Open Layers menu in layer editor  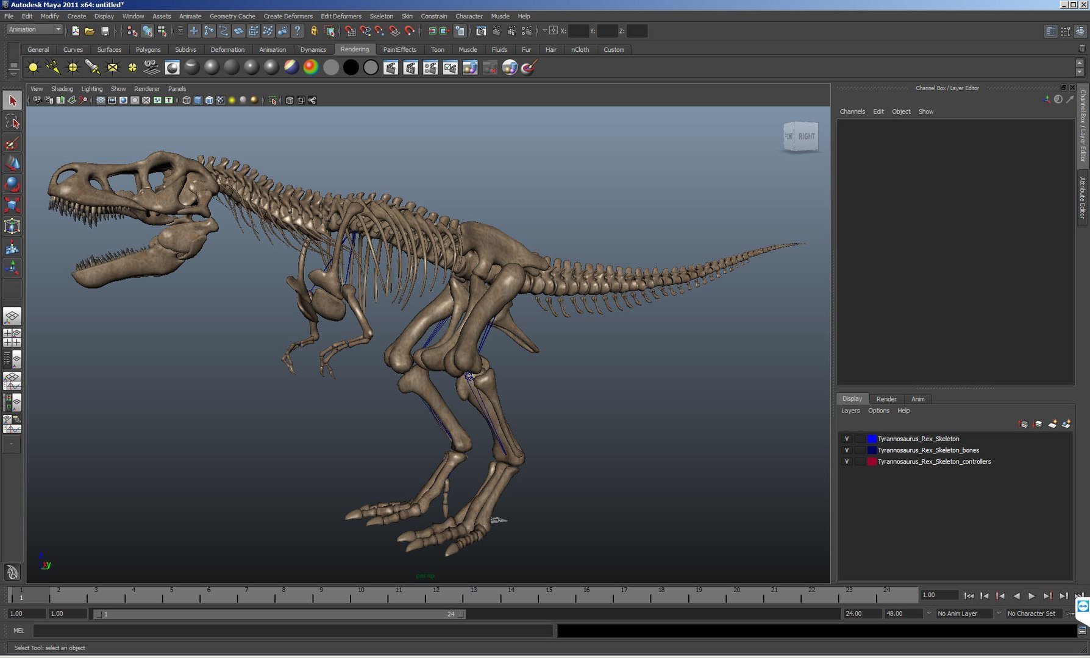[850, 411]
